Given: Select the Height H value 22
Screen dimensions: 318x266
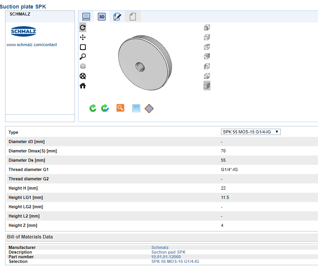Looking at the screenshot, I should 223,188.
